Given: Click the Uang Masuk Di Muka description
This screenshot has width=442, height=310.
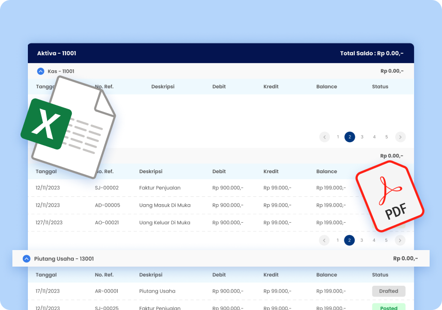Looking at the screenshot, I should (165, 205).
